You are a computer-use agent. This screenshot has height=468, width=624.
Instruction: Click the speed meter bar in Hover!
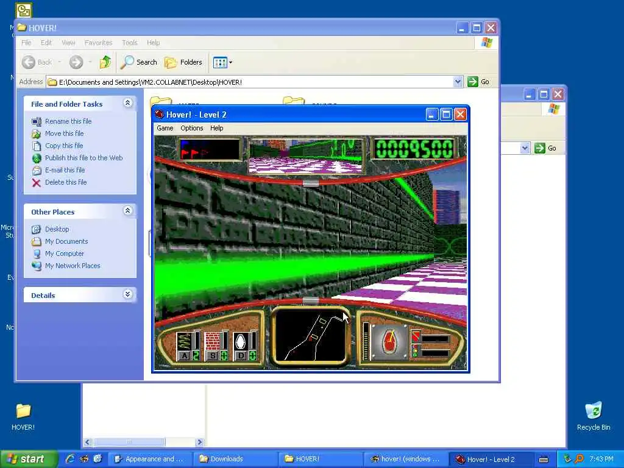366,341
